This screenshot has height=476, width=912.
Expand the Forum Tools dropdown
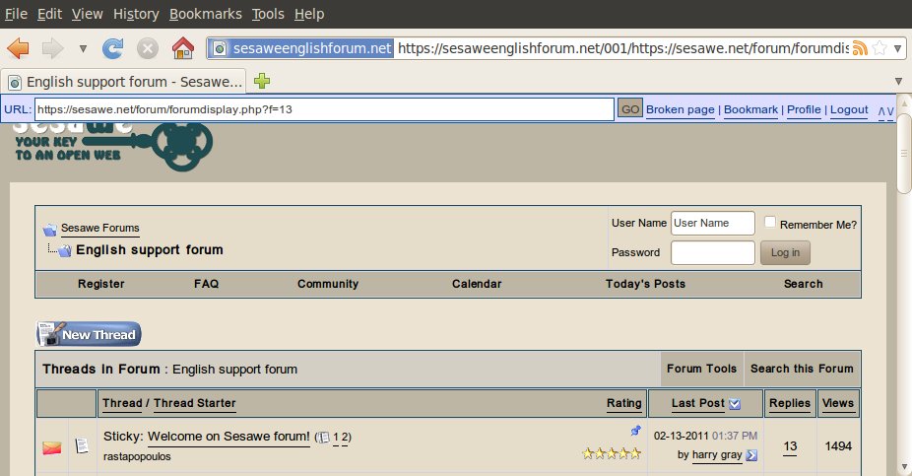pos(701,369)
